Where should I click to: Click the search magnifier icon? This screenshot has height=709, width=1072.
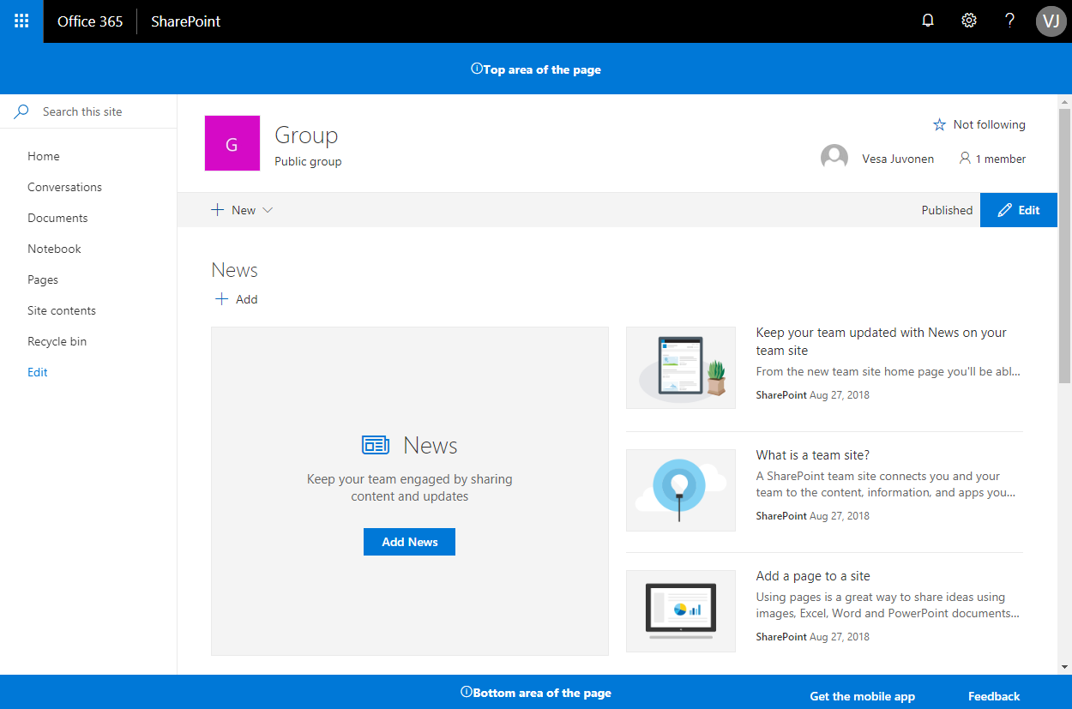(21, 111)
